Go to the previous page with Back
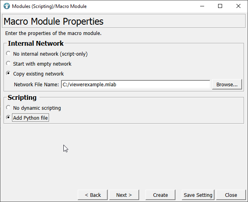Image resolution: width=248 pixels, height=202 pixels. click(x=93, y=195)
